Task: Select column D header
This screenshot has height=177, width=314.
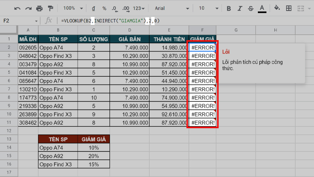Action: pos(130,30)
